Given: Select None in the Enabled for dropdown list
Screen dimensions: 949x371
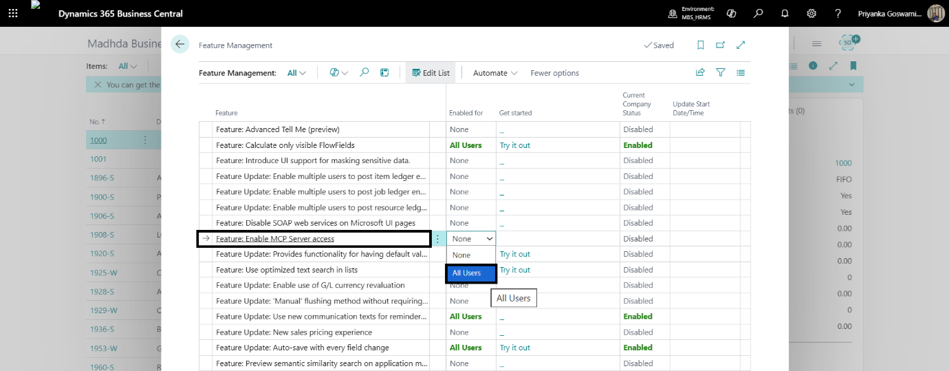Looking at the screenshot, I should [471, 255].
